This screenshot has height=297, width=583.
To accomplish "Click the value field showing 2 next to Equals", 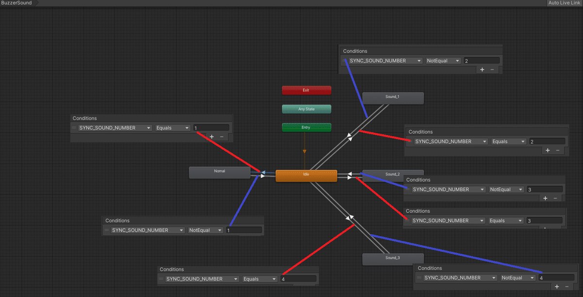I will point(547,141).
